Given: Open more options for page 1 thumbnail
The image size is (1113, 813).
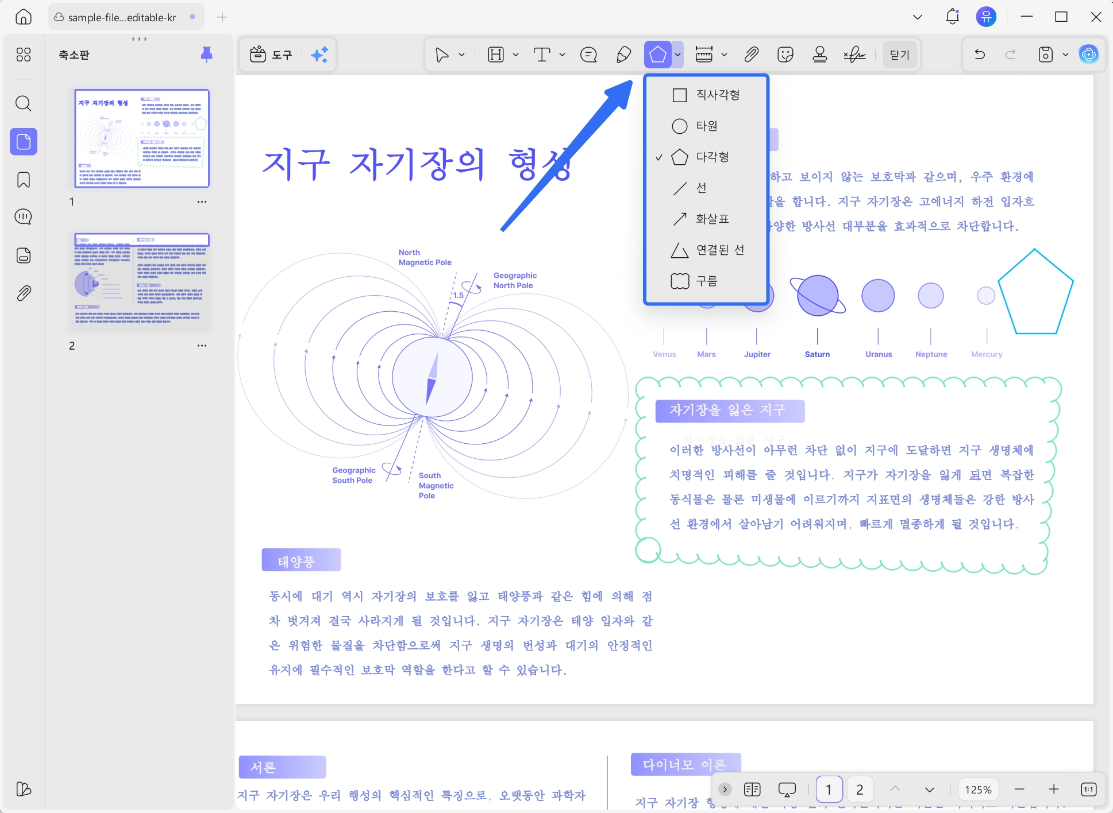Looking at the screenshot, I should click(x=202, y=202).
